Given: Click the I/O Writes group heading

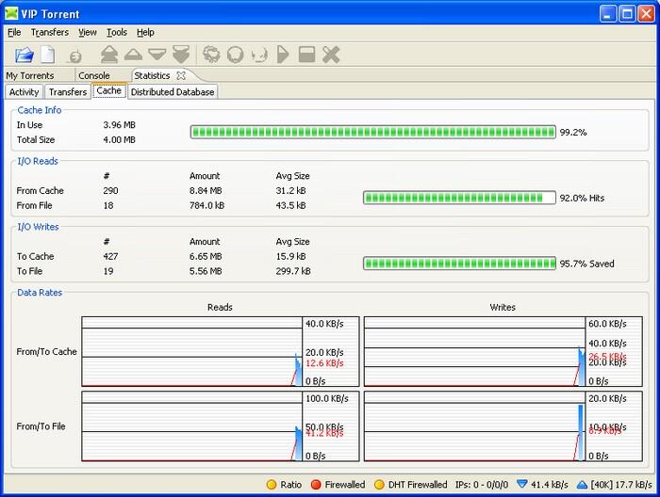Looking at the screenshot, I should click(38, 227).
